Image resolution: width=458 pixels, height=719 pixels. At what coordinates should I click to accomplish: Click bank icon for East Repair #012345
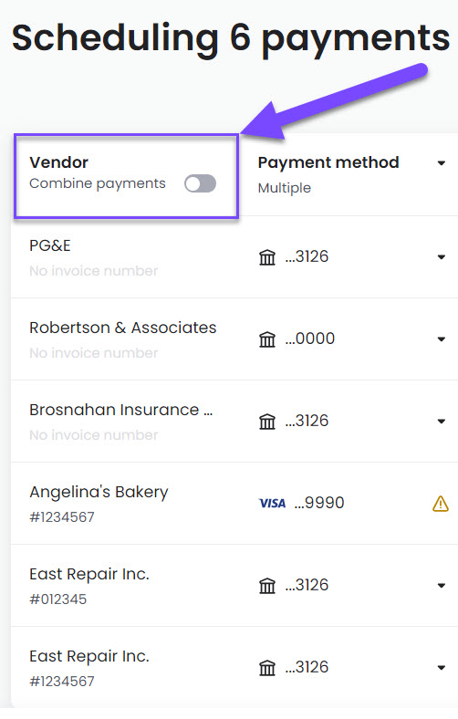pos(267,585)
